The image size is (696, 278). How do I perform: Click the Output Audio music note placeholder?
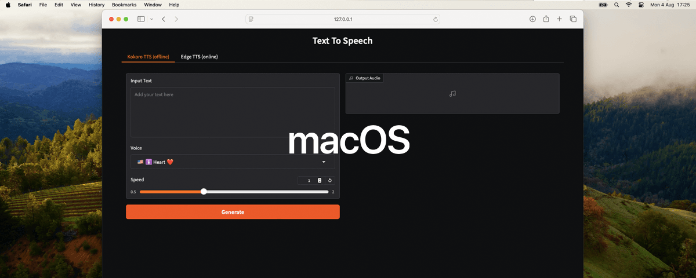452,93
